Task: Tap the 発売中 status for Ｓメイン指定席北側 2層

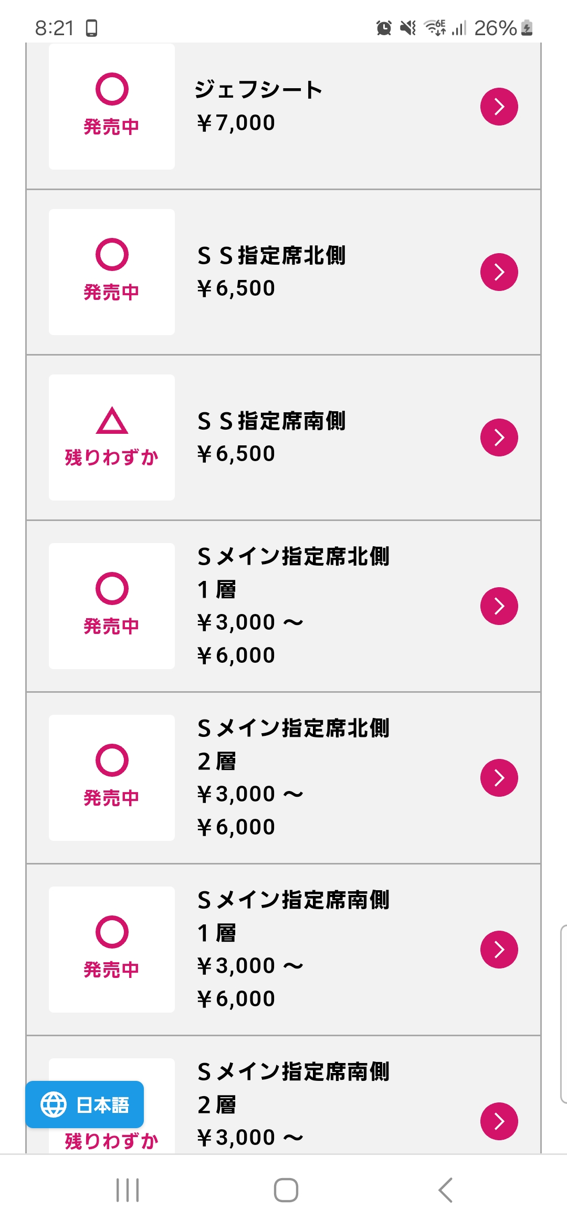Action: pos(112,777)
